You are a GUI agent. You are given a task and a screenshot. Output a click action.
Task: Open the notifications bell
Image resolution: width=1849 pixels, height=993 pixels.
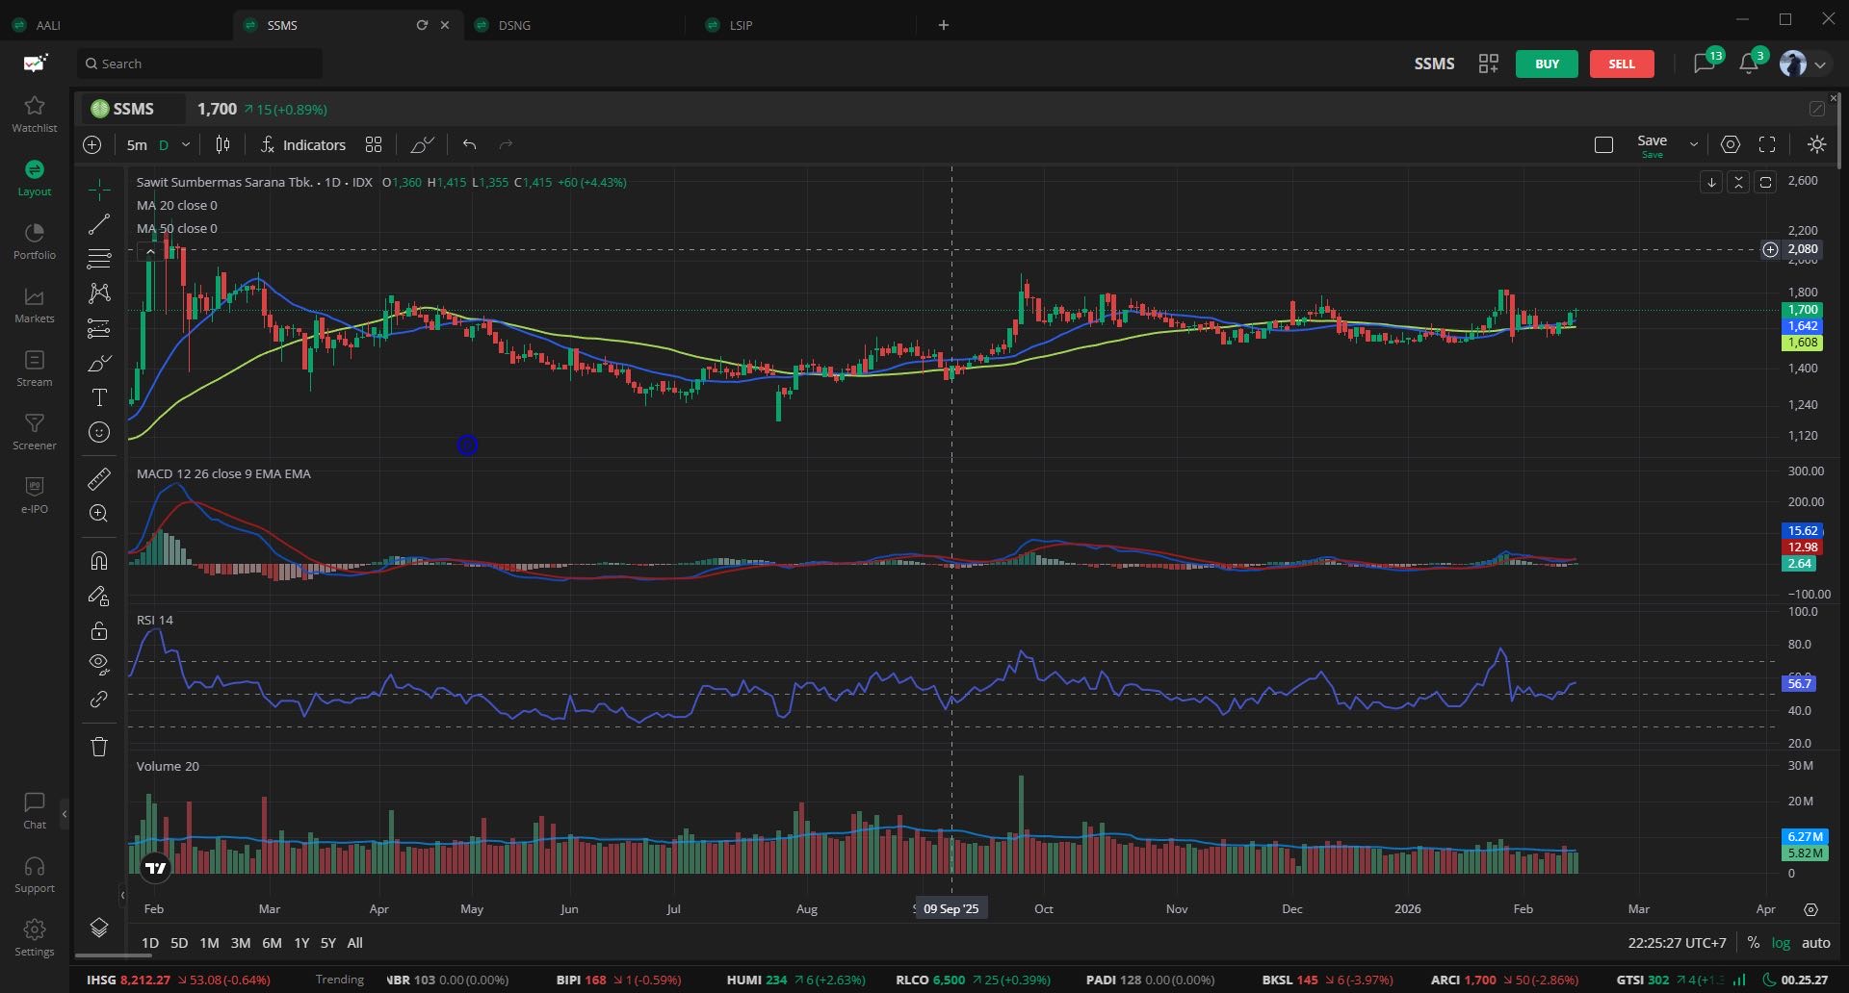[1749, 64]
